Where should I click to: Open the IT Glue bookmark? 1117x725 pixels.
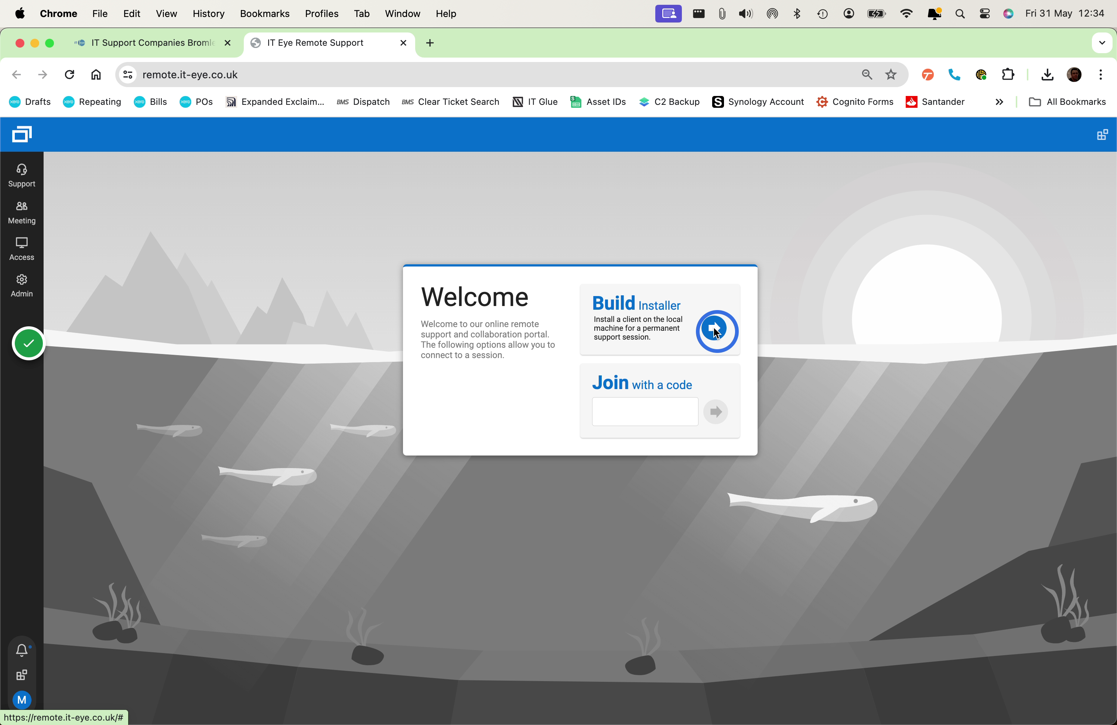(535, 102)
